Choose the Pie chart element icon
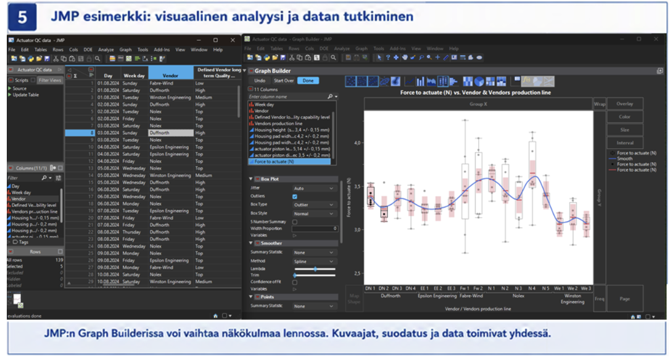The image size is (670, 358). 479,81
